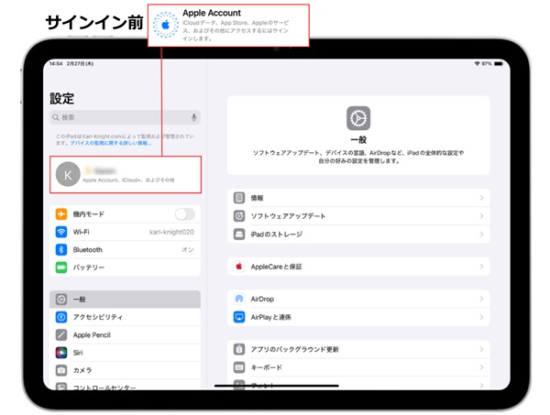The height and width of the screenshot is (415, 550).
Task: Tap the Wi-Fi status icon in status bar
Action: click(477, 63)
